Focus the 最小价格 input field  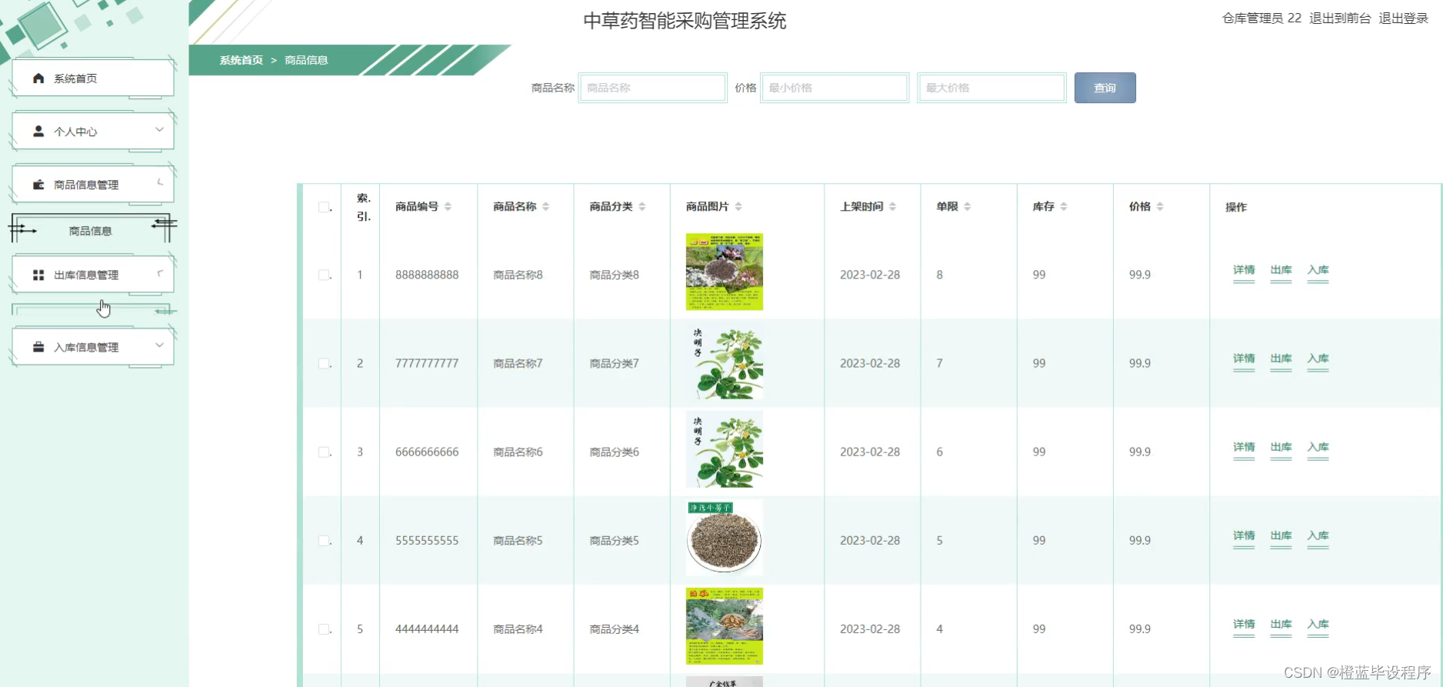[835, 88]
